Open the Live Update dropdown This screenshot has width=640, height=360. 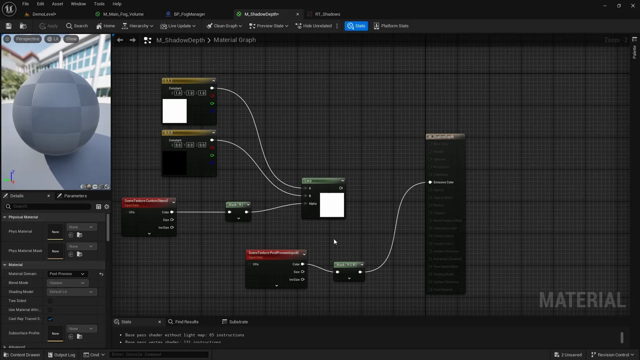(178, 26)
